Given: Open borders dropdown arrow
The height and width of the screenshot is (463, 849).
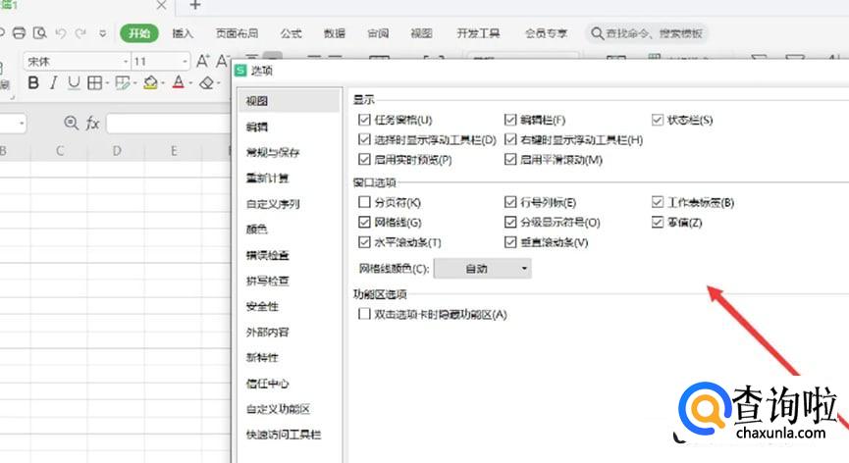Looking at the screenshot, I should 107,83.
